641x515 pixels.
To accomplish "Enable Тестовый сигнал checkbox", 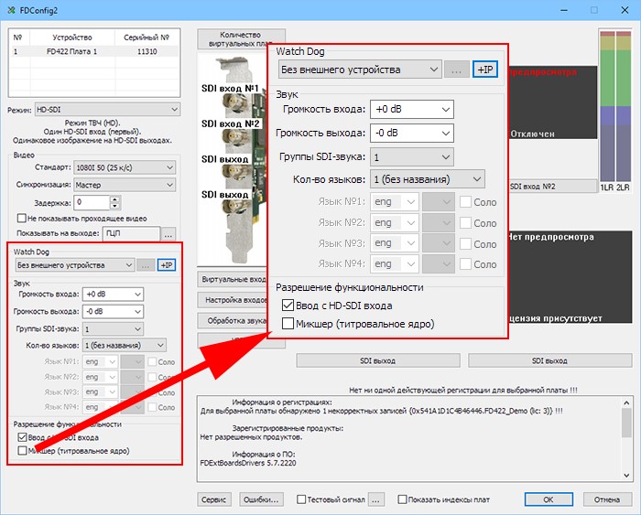I will pyautogui.click(x=301, y=499).
